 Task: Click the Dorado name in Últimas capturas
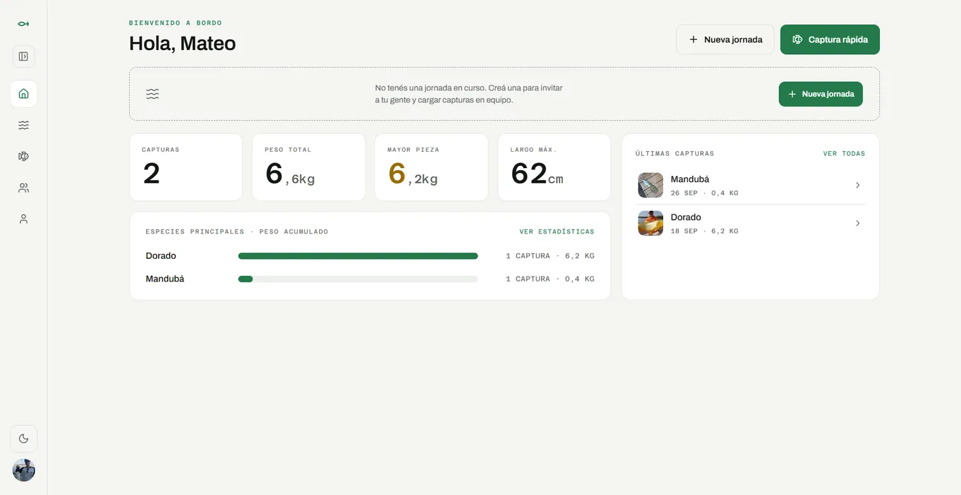(686, 217)
